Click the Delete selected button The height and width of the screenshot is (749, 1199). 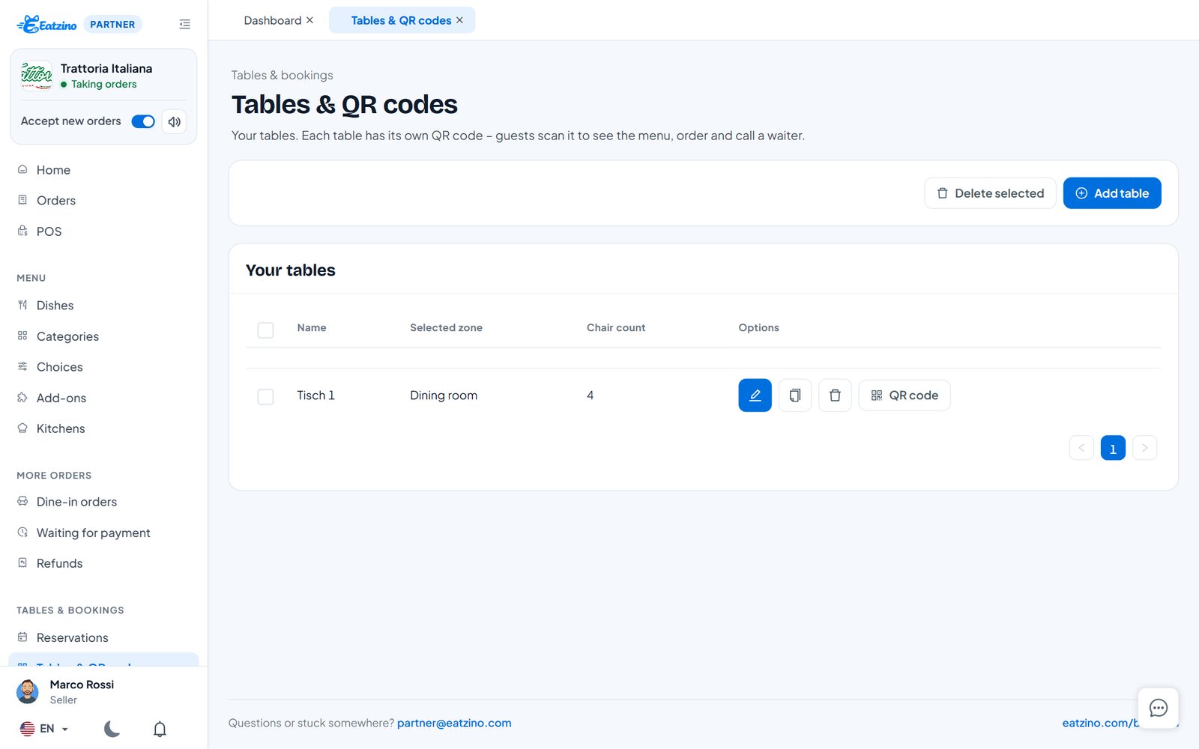point(990,193)
